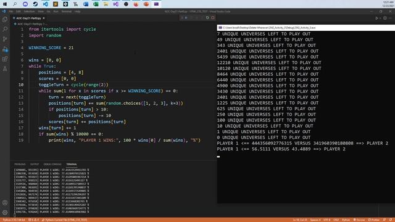Switch to the Terminal panel tab

point(72,165)
